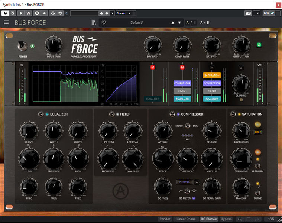The width and height of the screenshot is (282, 223).
Task: Click the Linear Phase button
Action: (186, 219)
